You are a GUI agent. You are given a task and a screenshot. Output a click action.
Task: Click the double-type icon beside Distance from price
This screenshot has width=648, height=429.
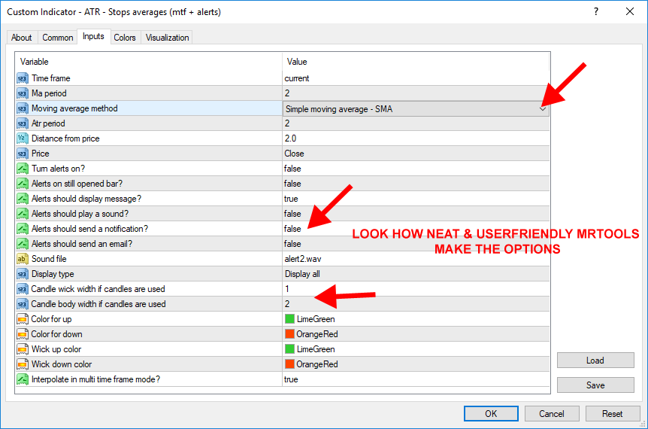click(x=23, y=138)
